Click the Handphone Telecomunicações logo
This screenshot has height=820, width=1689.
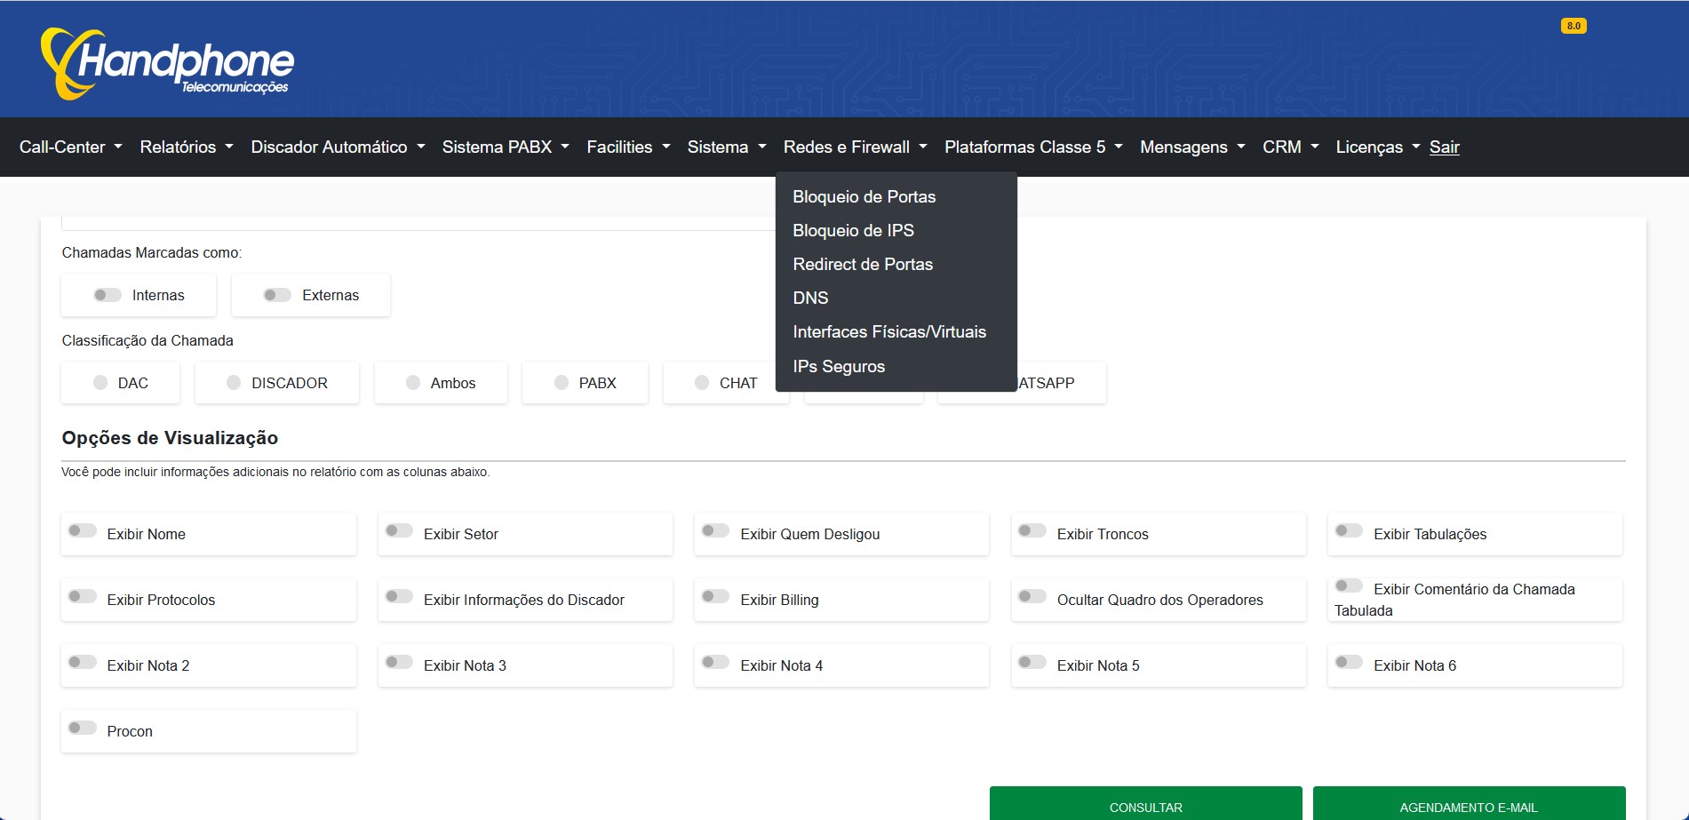(167, 63)
